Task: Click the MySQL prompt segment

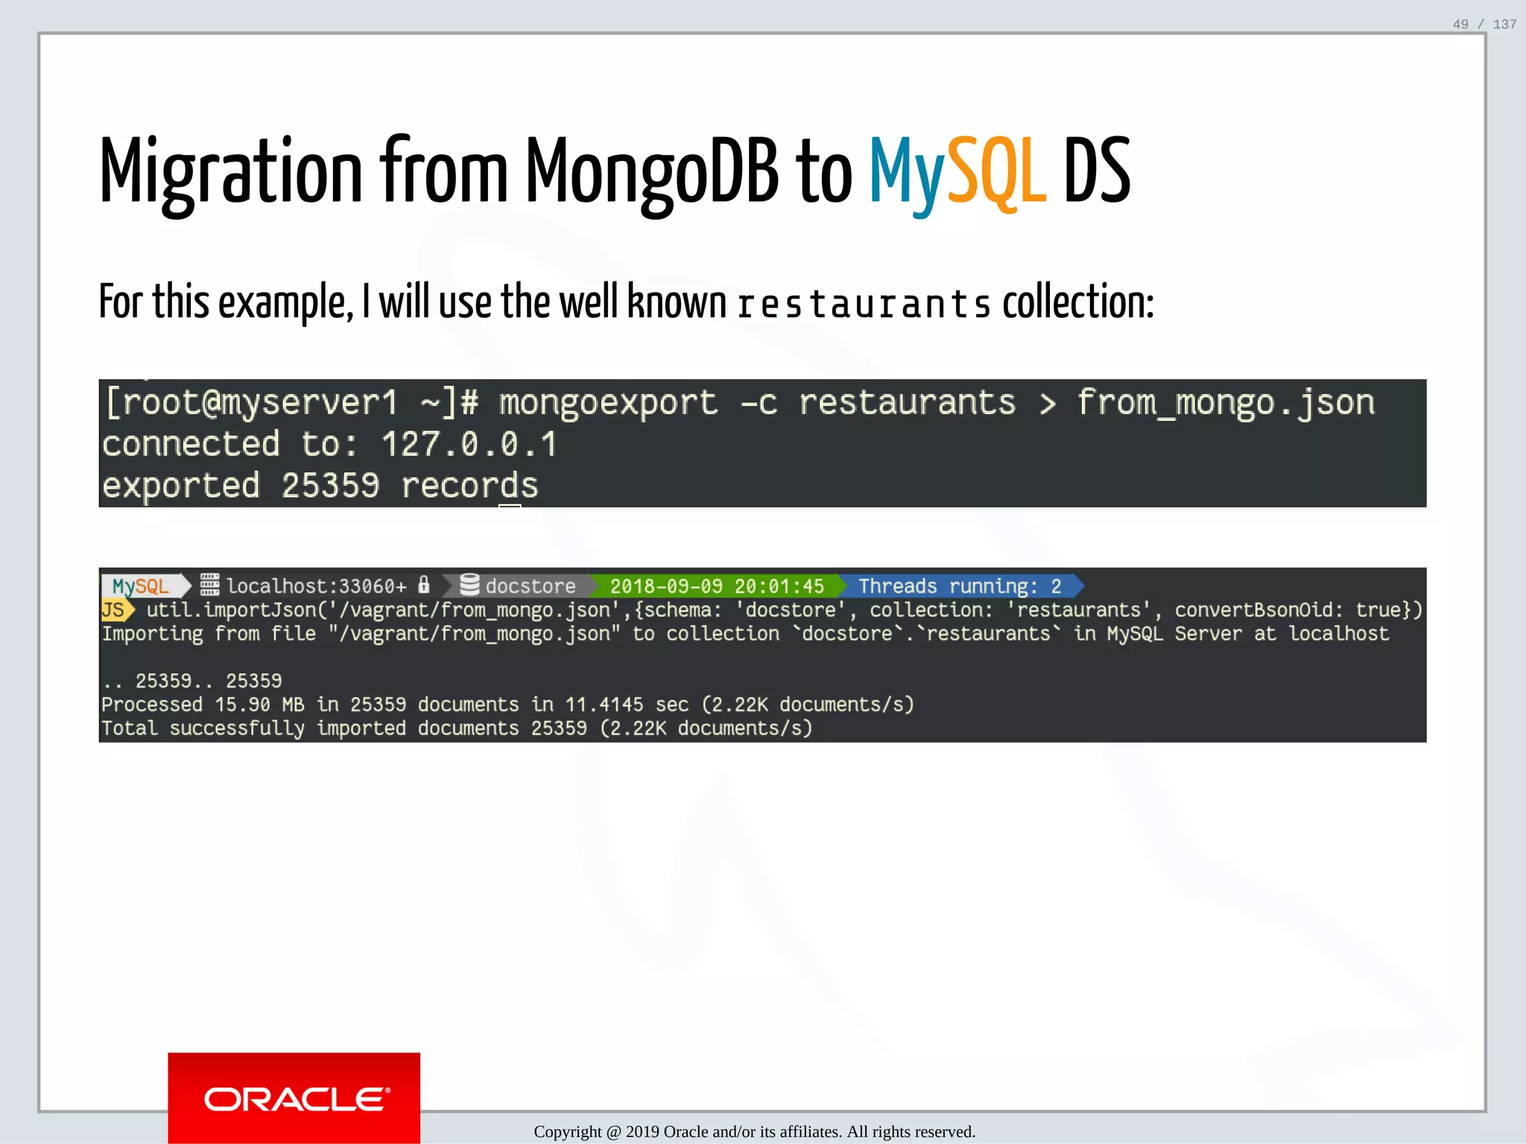Action: click(145, 586)
